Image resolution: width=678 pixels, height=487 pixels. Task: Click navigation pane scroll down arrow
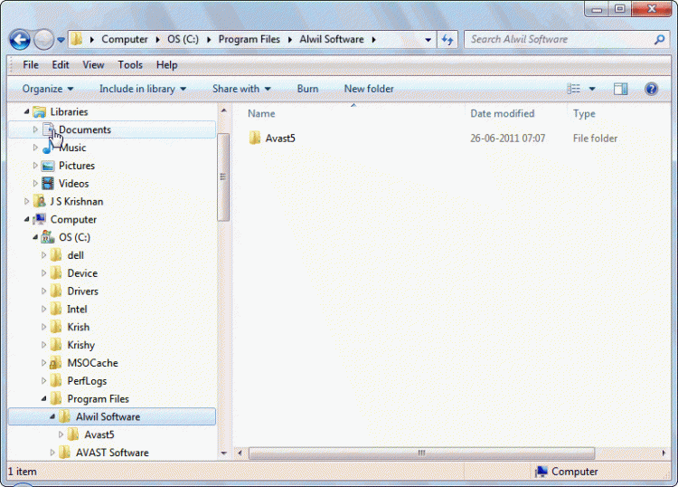click(223, 454)
